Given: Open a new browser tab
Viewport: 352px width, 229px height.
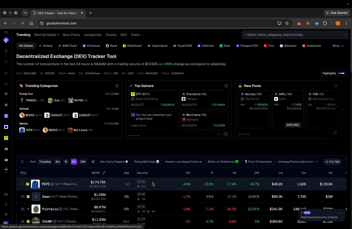Looking at the screenshot, I should tap(90, 13).
